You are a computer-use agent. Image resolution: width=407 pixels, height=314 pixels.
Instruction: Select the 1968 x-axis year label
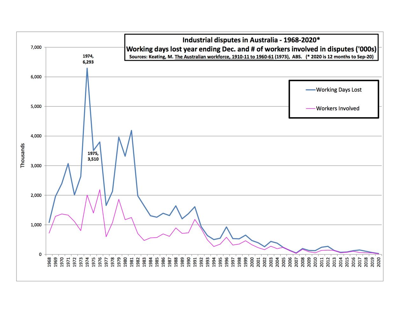point(49,262)
